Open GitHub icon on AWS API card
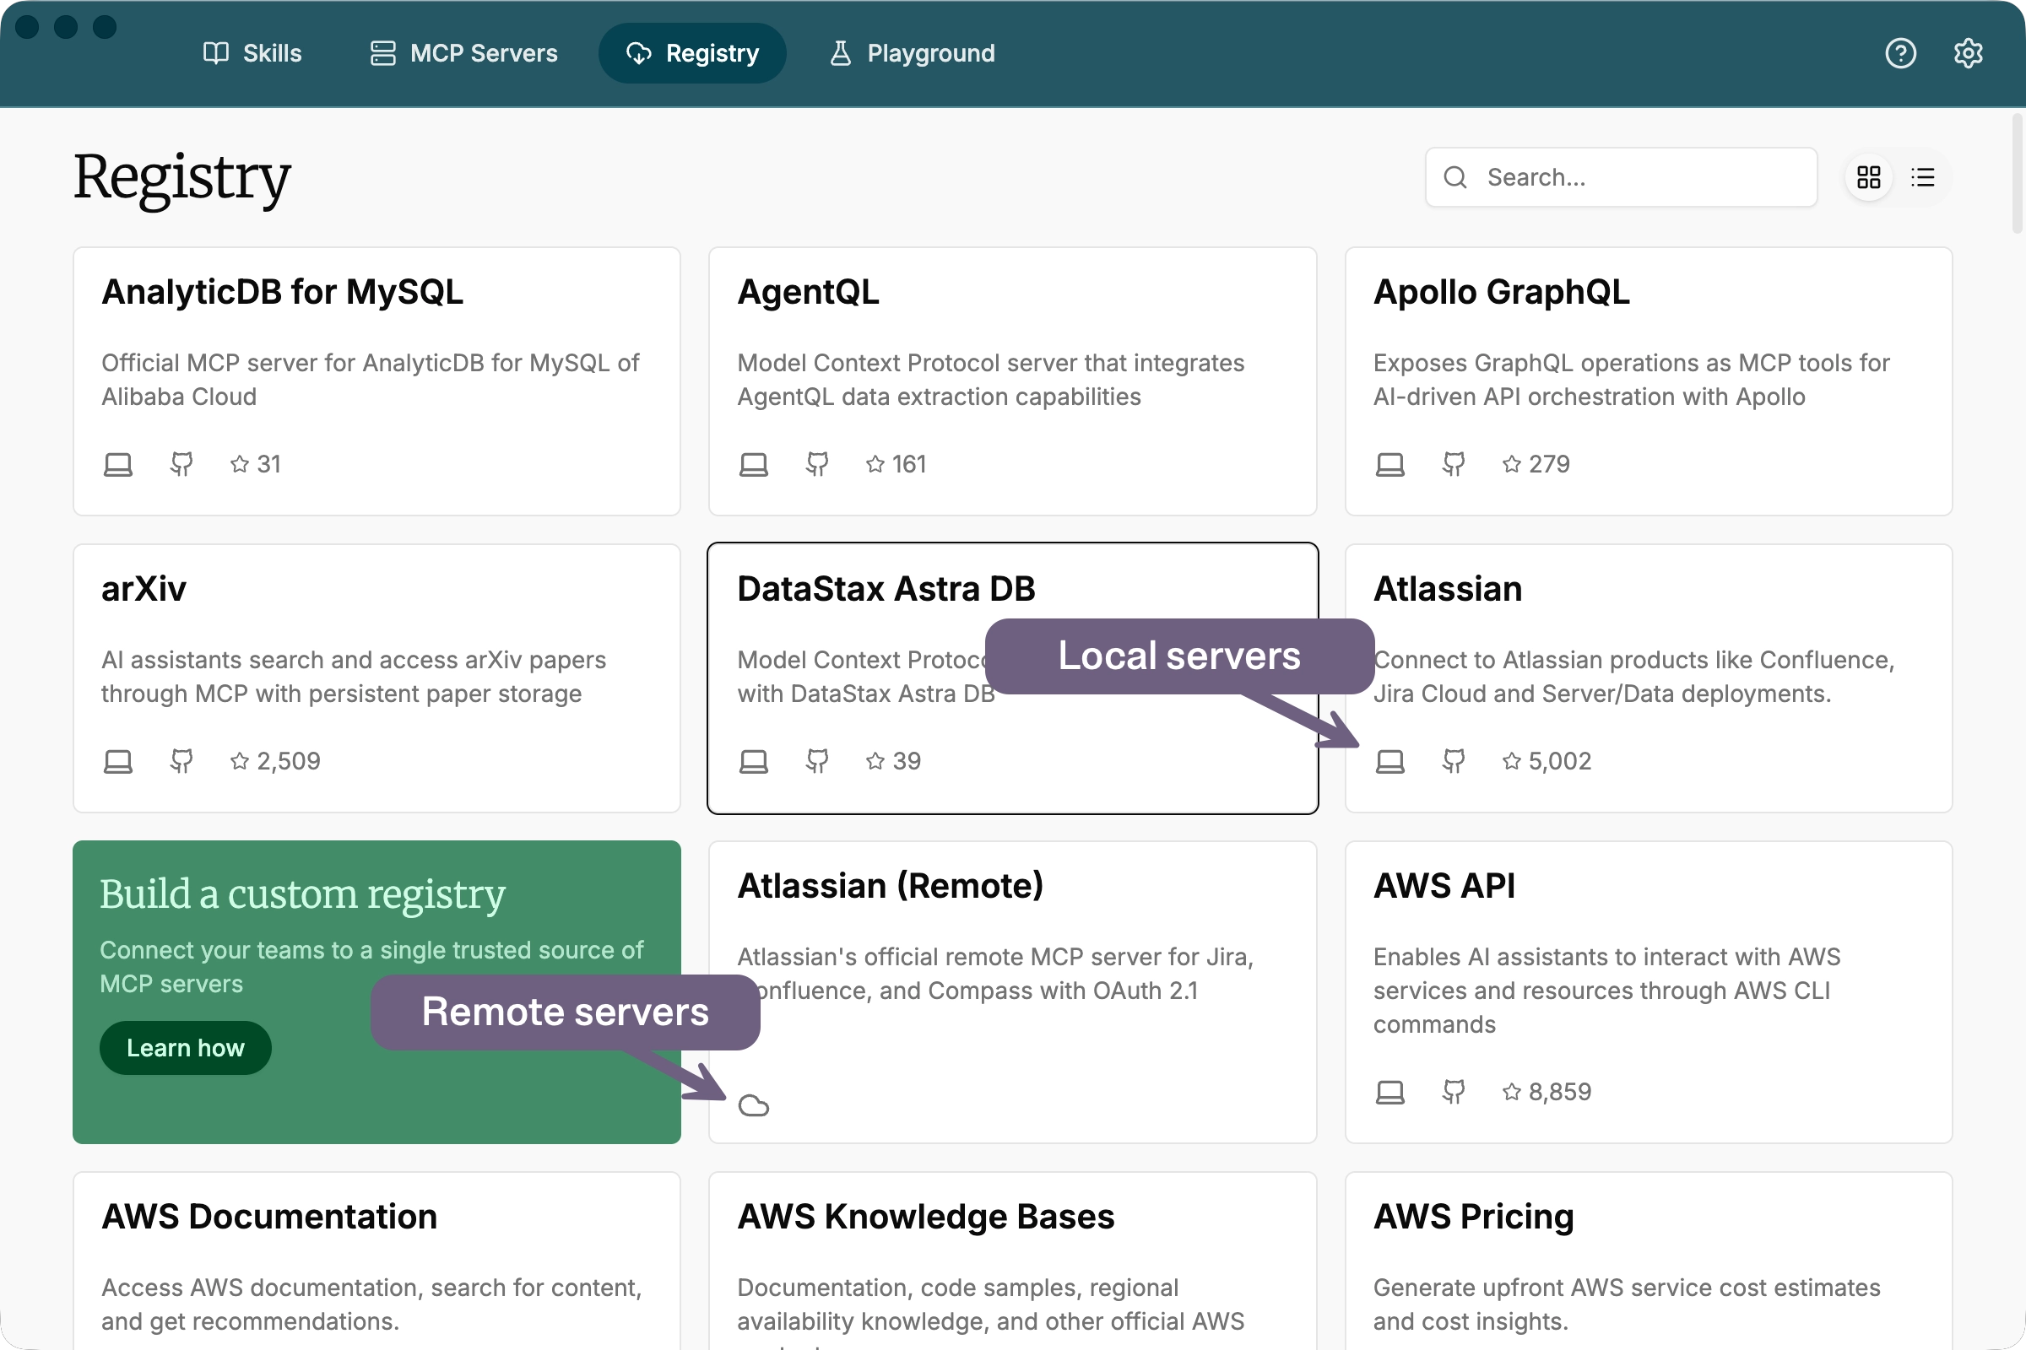 (x=1454, y=1093)
